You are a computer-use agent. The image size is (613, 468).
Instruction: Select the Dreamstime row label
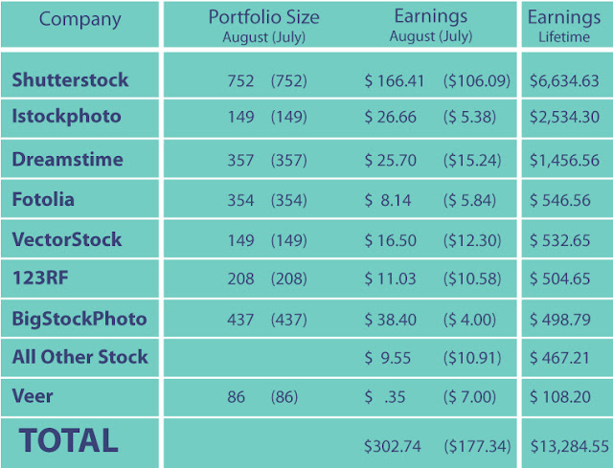point(68,159)
